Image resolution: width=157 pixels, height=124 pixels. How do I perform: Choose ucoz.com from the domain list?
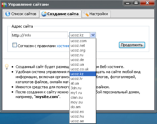click(83, 41)
